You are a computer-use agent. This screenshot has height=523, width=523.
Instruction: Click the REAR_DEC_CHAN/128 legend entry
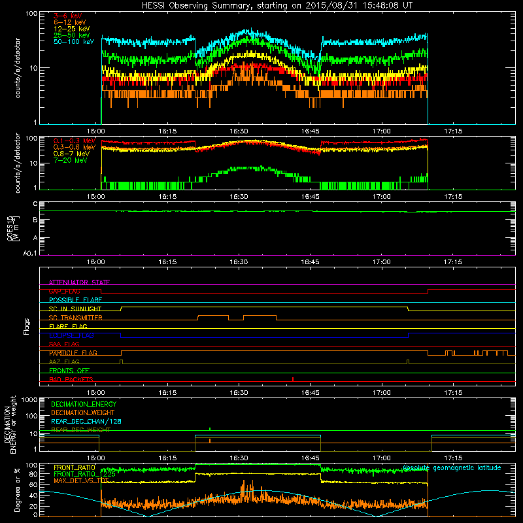tap(86, 421)
